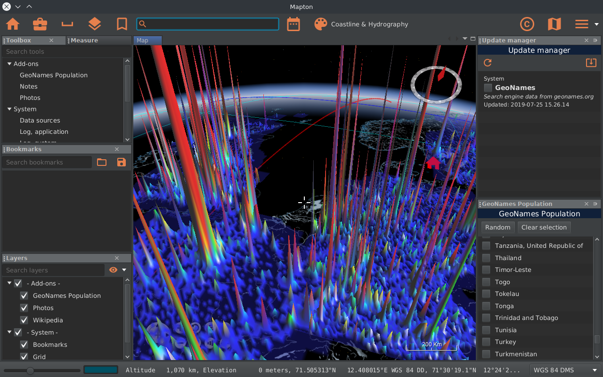Click the teal color box in status bar
The height and width of the screenshot is (377, 603).
tap(101, 370)
